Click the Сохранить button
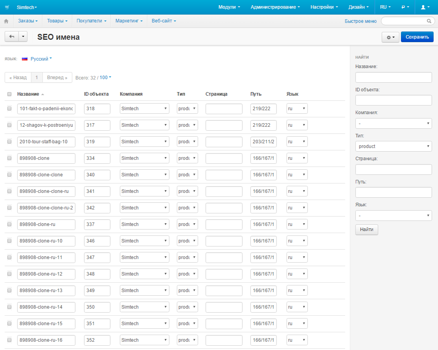The width and height of the screenshot is (438, 350). [417, 37]
